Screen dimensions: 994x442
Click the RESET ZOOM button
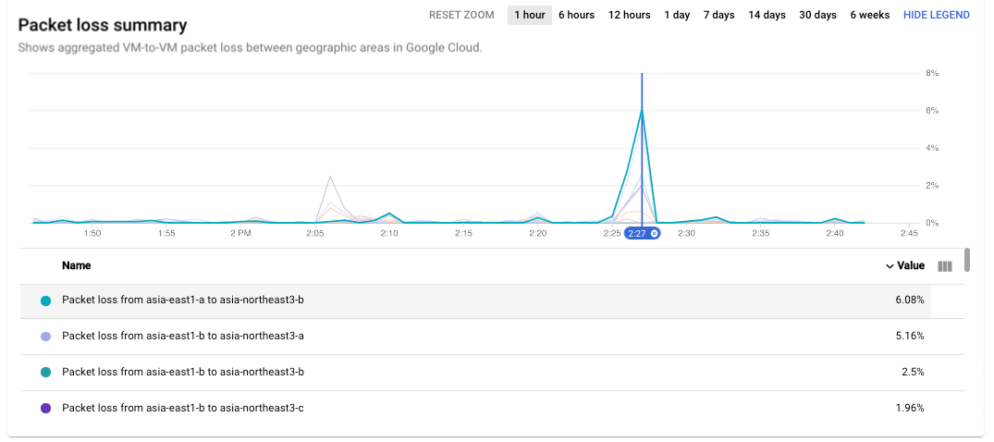pos(461,15)
